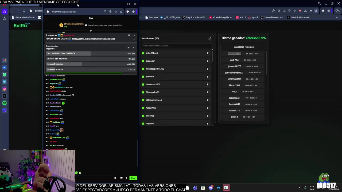Screen dimensions: 342x192
Task: Open the botrix.live shop link in pinned message
Action: [x=94, y=39]
